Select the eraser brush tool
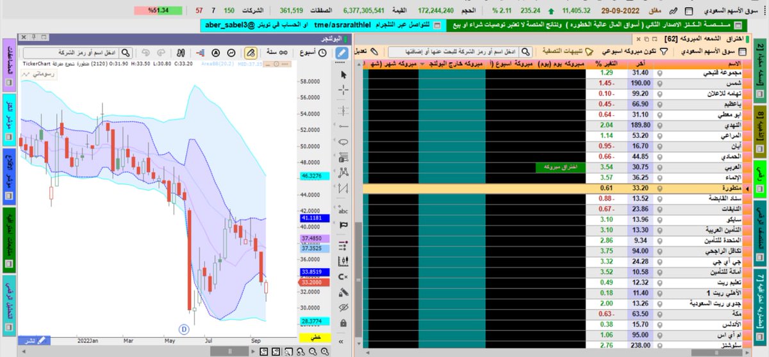The width and height of the screenshot is (769, 357). pyautogui.click(x=343, y=292)
